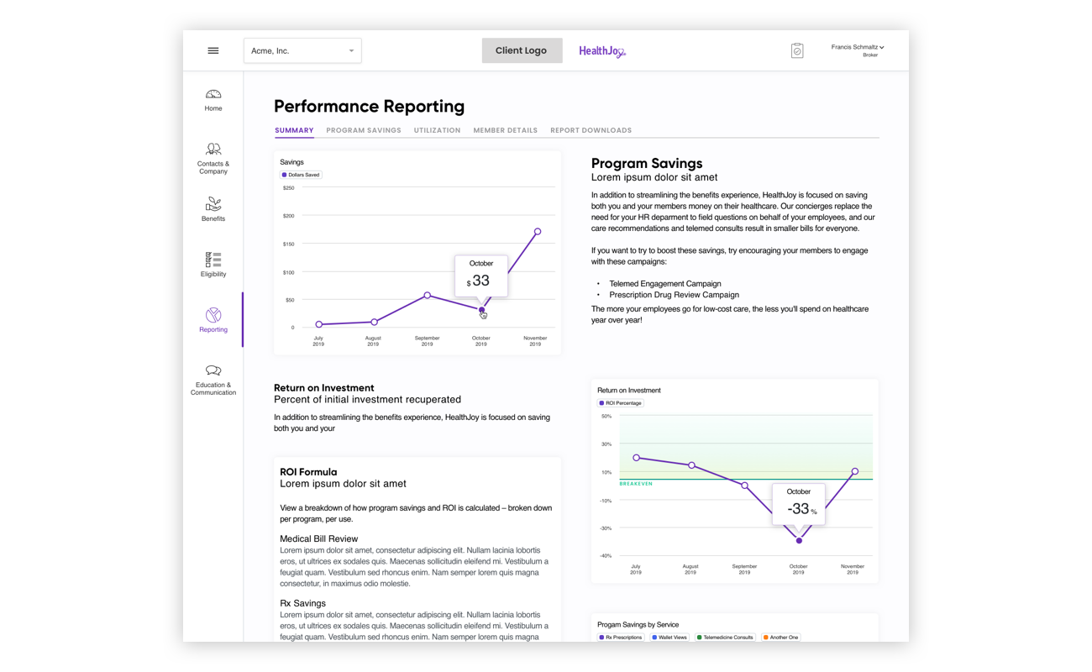Switch to the Summary tab

[x=294, y=130]
